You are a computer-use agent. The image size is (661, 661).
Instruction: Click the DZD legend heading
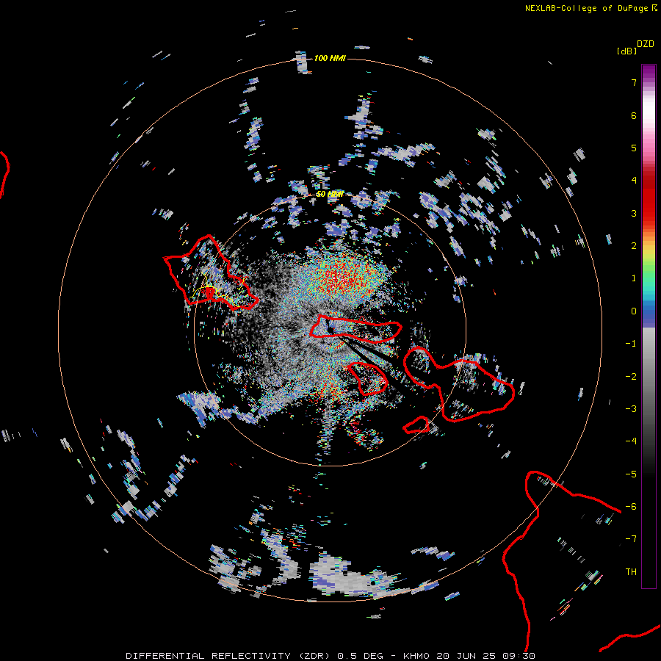646,44
